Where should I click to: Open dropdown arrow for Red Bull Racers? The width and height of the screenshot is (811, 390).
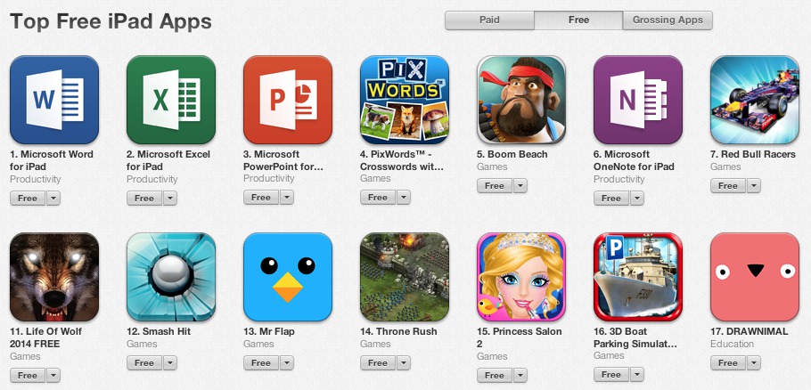(x=754, y=186)
